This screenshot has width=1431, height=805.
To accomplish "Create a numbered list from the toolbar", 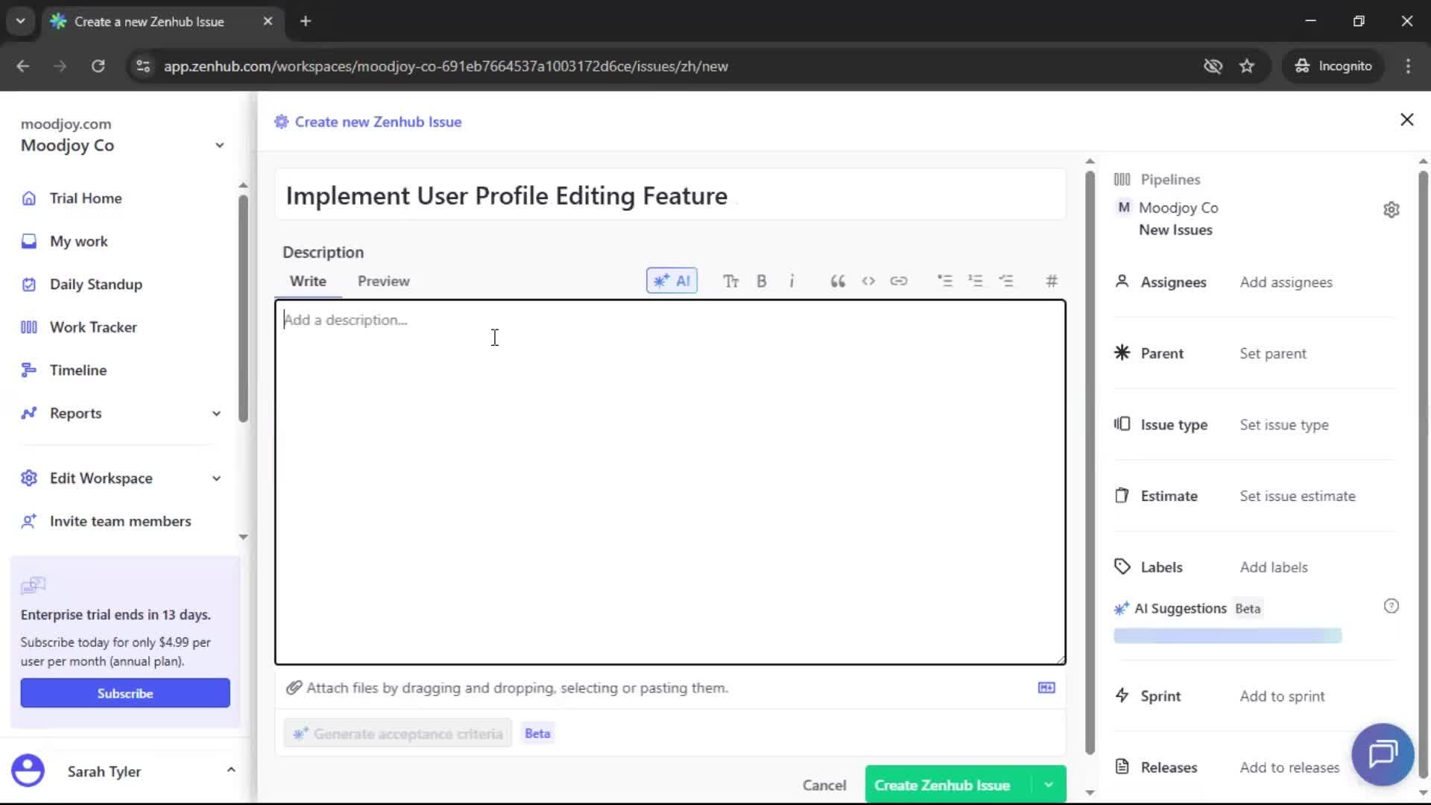I will point(976,281).
